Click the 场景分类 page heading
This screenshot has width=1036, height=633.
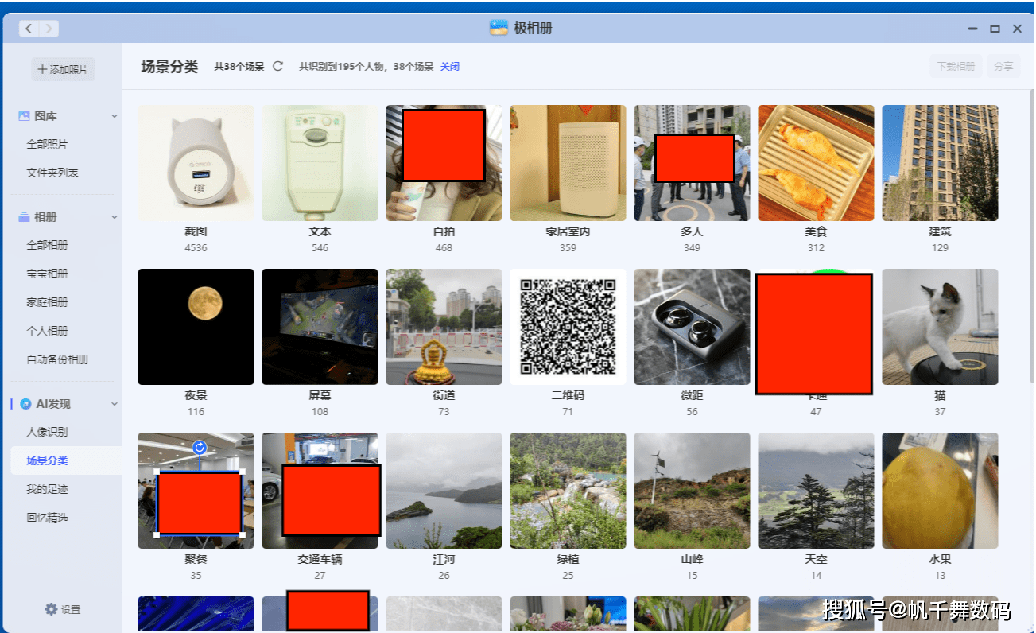pyautogui.click(x=169, y=67)
